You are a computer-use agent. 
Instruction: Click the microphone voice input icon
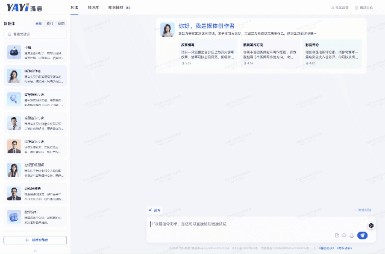351,235
